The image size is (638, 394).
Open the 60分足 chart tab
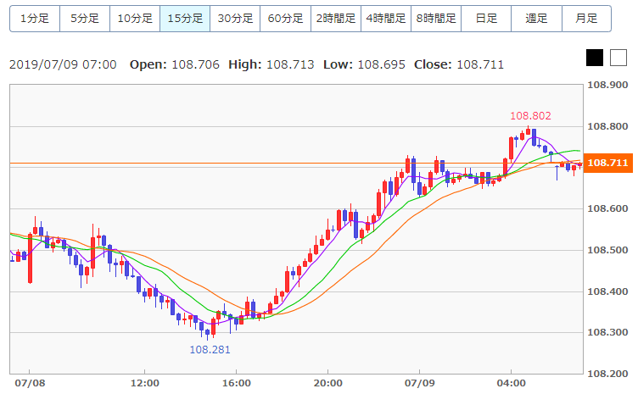click(285, 19)
